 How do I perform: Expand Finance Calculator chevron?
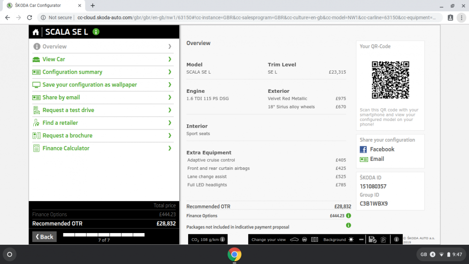pyautogui.click(x=170, y=148)
